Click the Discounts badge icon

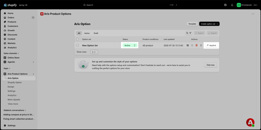click(x=5, y=35)
